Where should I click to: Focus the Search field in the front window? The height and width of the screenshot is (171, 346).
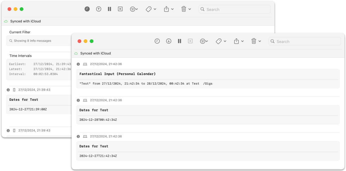tap(304, 41)
